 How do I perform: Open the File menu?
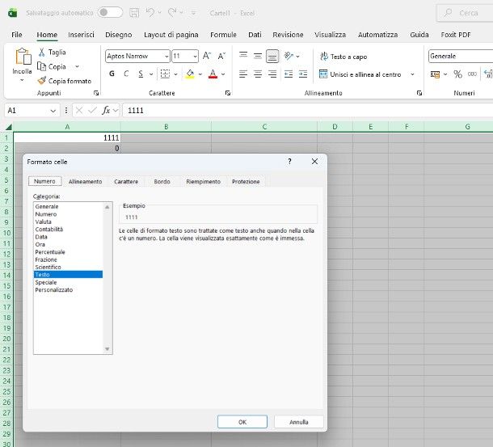[x=17, y=35]
